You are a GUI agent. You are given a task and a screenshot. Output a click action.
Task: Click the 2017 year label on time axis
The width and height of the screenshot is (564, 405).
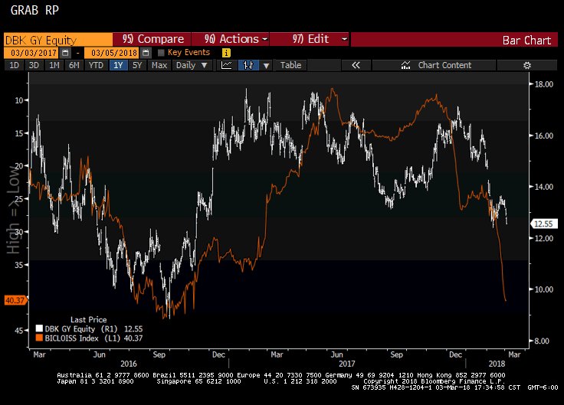point(346,364)
